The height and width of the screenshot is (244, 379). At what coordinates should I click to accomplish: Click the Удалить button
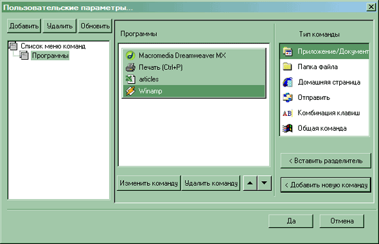click(60, 26)
